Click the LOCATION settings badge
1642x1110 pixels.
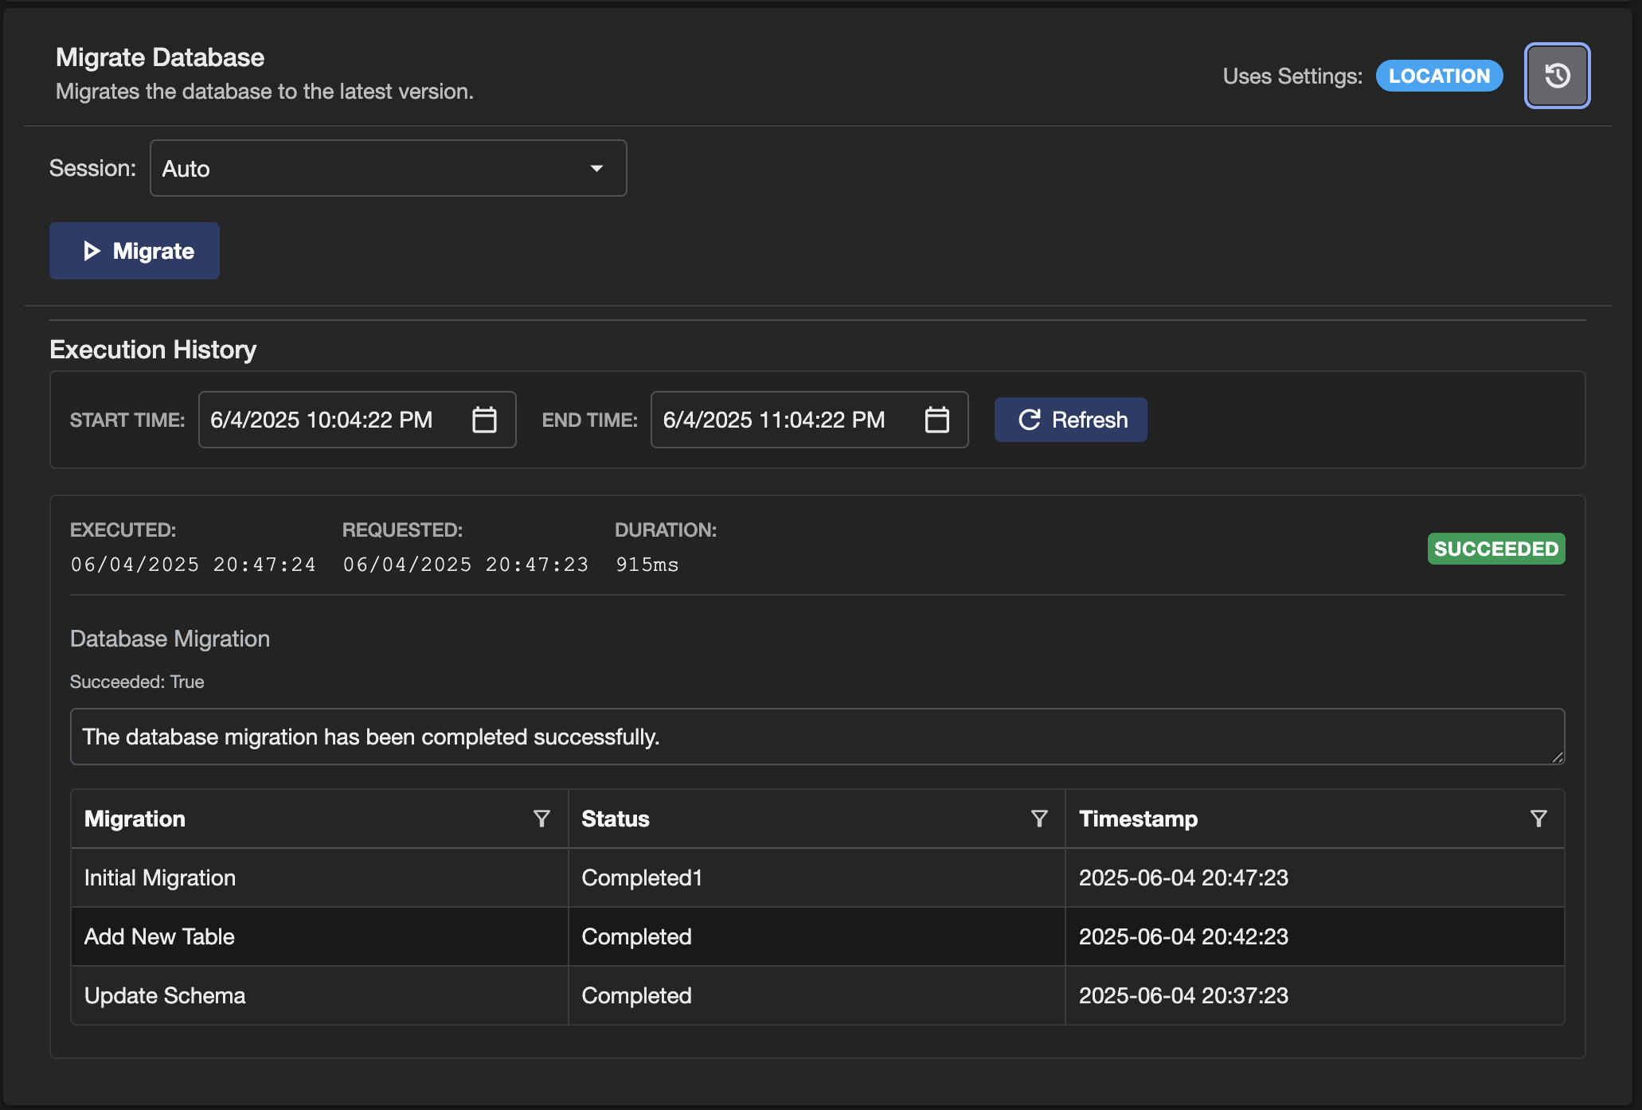point(1439,76)
